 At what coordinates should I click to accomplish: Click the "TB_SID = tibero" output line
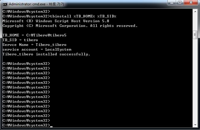click(x=20, y=40)
